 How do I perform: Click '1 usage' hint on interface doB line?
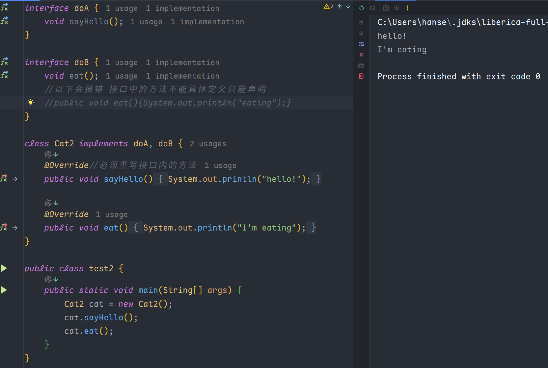coord(122,63)
